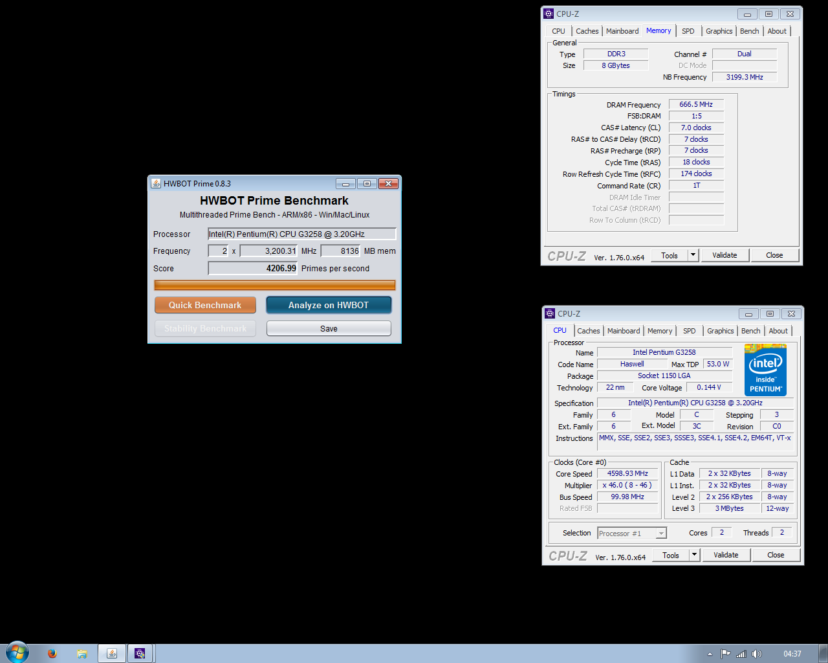Image resolution: width=828 pixels, height=663 pixels.
Task: Open Windows Explorer taskbar icon
Action: click(x=82, y=653)
